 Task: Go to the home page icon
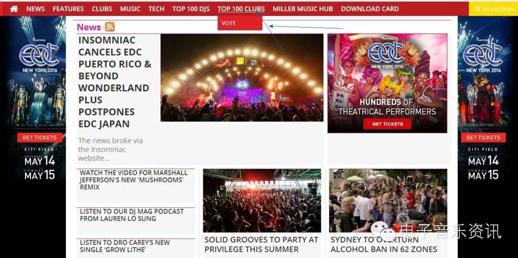[x=14, y=8]
